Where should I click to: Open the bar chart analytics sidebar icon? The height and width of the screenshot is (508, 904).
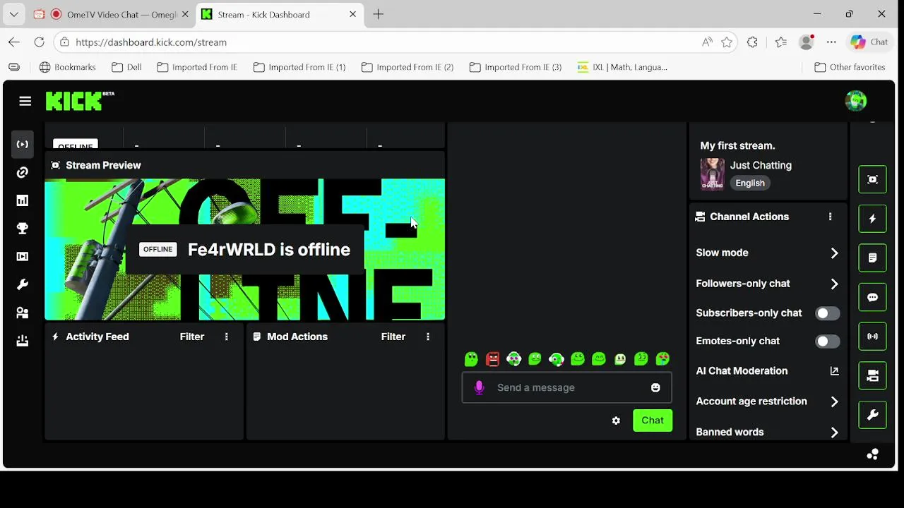[23, 200]
